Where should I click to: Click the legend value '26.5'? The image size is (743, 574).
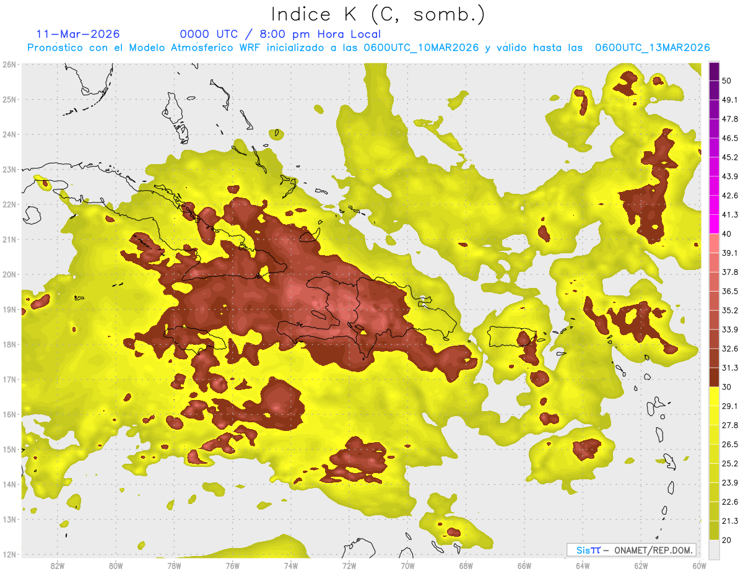tap(729, 445)
